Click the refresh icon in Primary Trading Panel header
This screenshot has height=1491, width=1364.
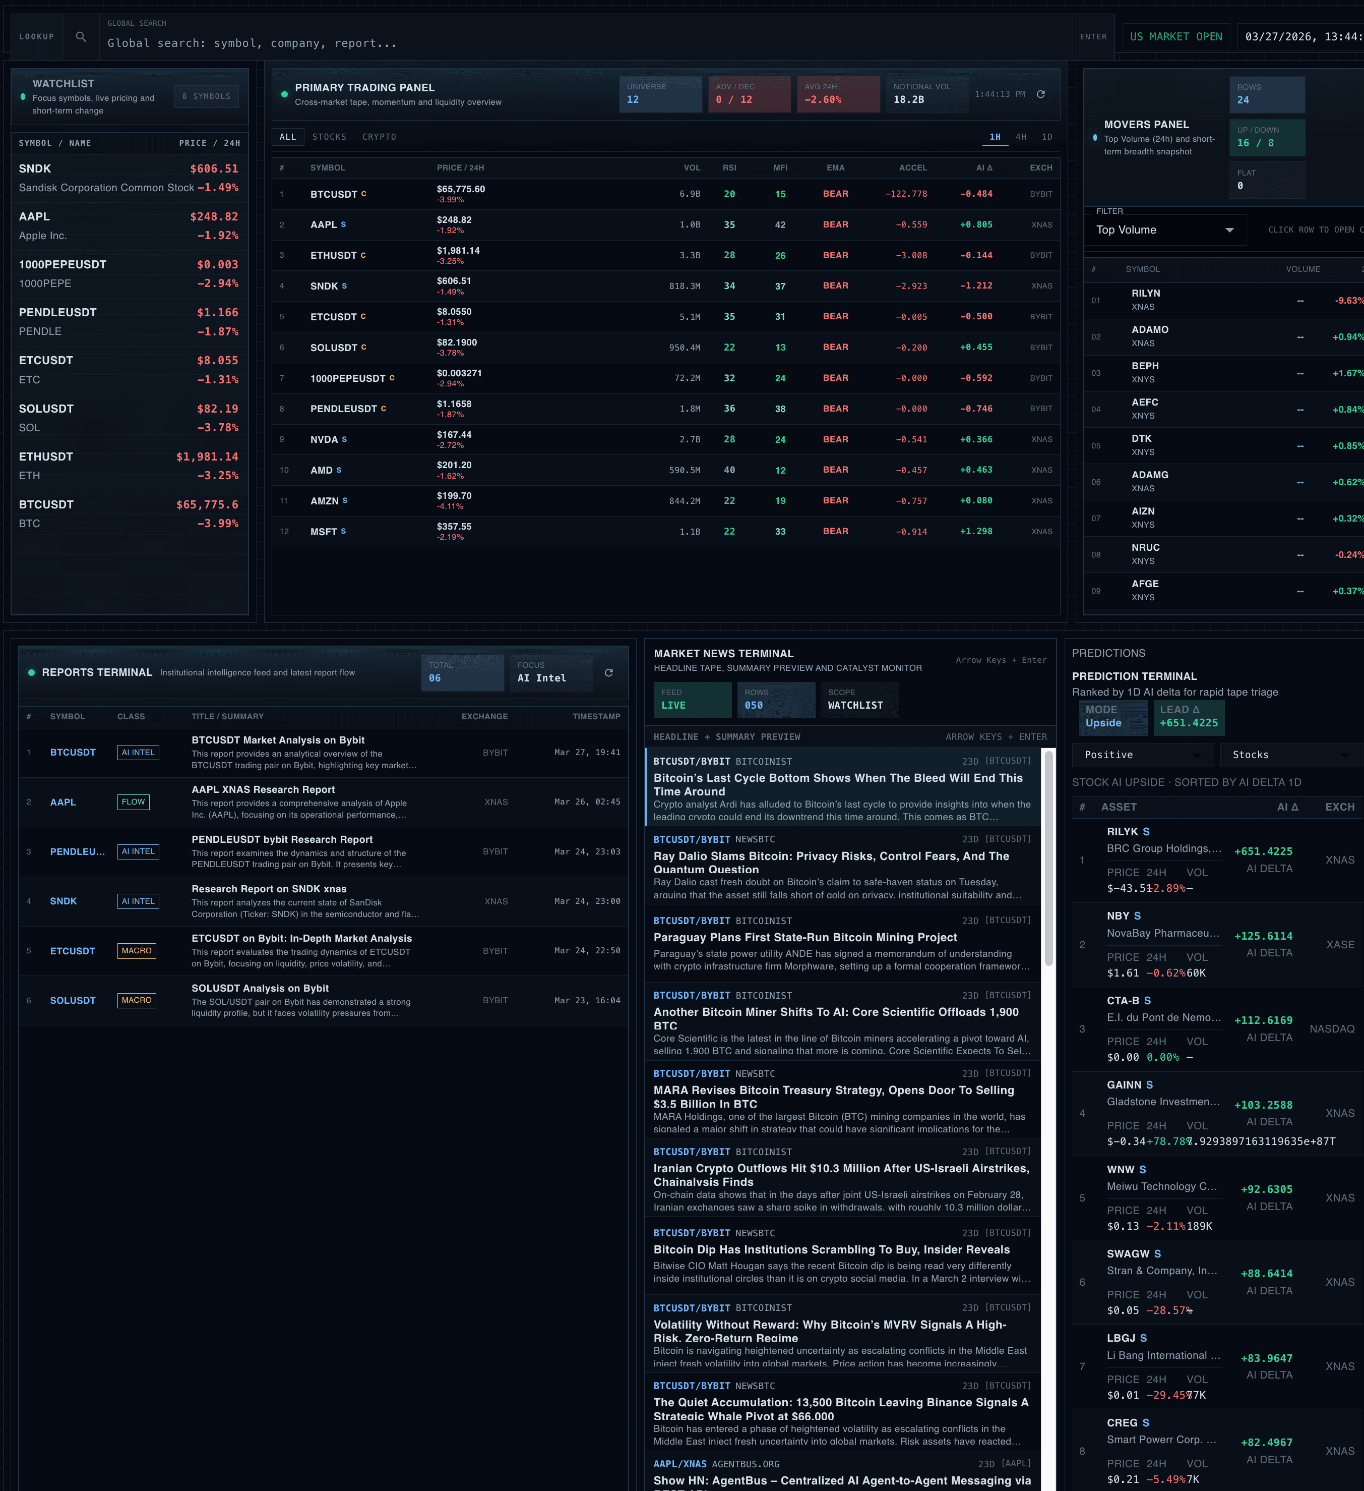coord(1041,95)
